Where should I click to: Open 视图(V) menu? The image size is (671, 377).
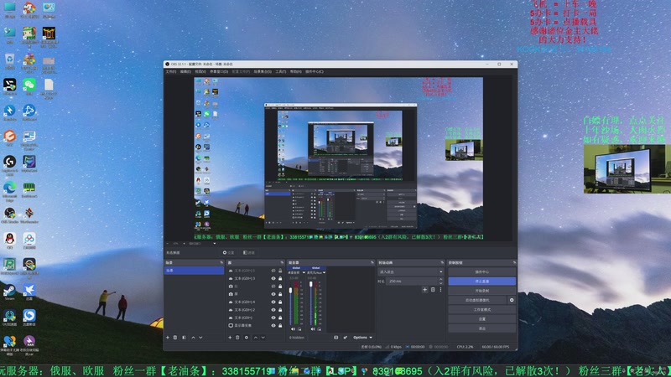(200, 71)
